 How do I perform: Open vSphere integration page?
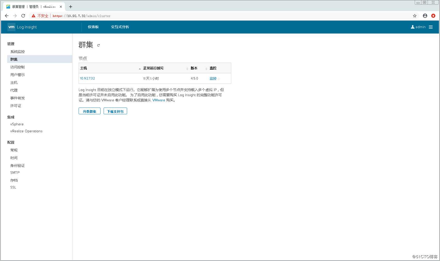pyautogui.click(x=17, y=124)
